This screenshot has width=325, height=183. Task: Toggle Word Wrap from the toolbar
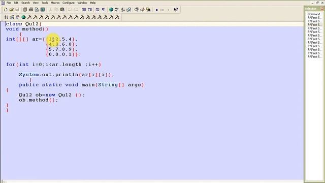97,10
